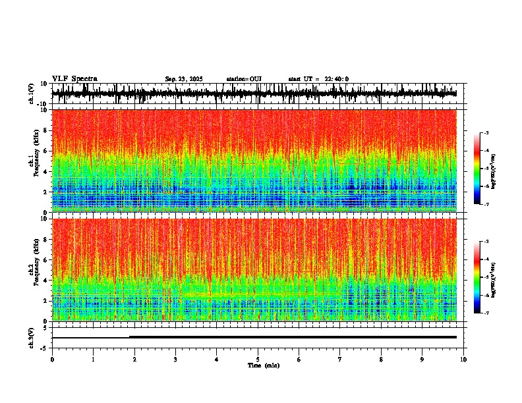Click the ch.2 spectrogram panel
Screen dimensions: 522x403
click(x=254, y=270)
